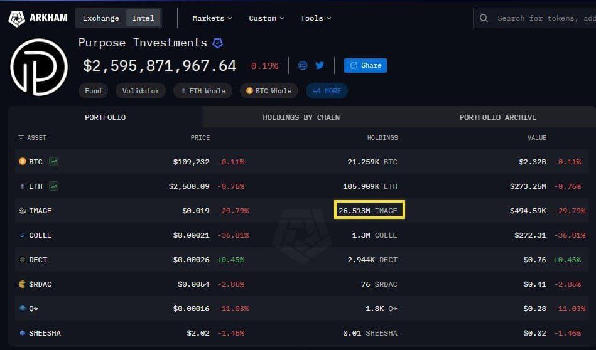Click the asset column filter icon
The image size is (596, 350).
pos(21,137)
